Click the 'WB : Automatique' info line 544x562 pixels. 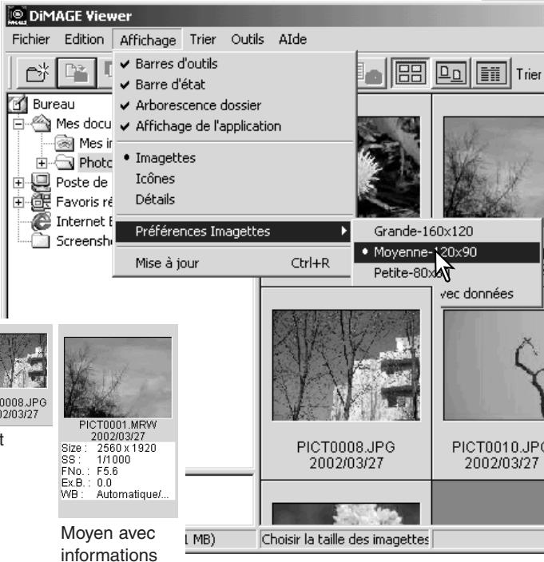[x=115, y=494]
